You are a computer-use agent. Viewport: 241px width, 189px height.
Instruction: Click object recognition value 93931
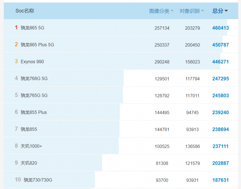point(192,180)
